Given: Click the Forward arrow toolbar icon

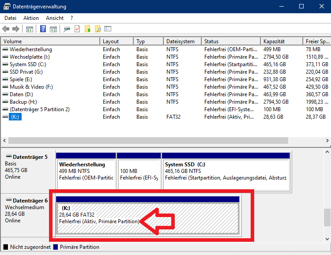Looking at the screenshot, I should pos(16,29).
